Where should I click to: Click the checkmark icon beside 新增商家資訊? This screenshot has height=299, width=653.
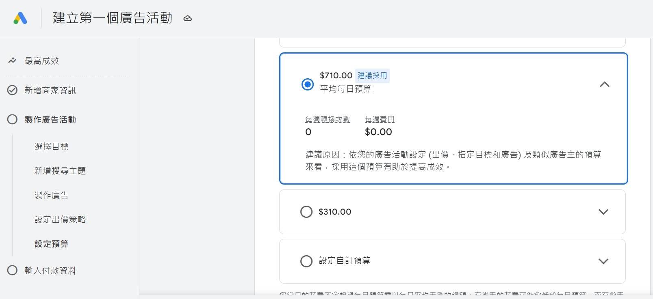(x=12, y=90)
